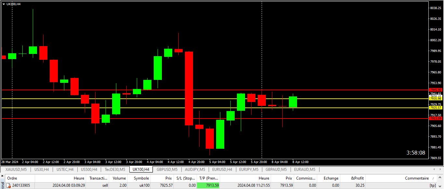Screen dimensions: 444x189
Task: Click the [tp] comment cell
Action: coord(432,185)
